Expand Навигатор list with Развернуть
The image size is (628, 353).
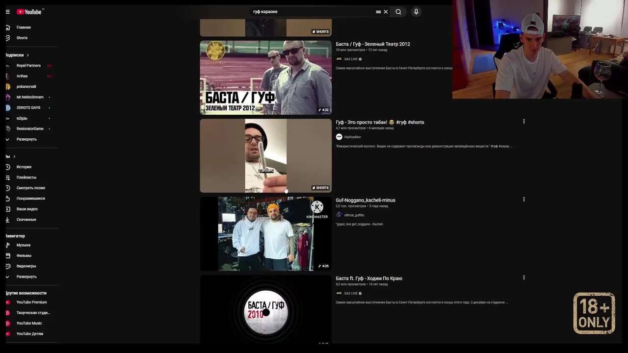(x=26, y=277)
